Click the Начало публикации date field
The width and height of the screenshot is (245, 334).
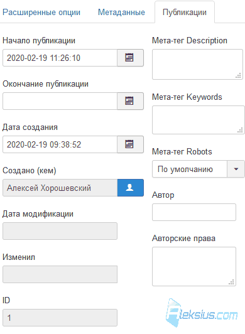(x=60, y=58)
